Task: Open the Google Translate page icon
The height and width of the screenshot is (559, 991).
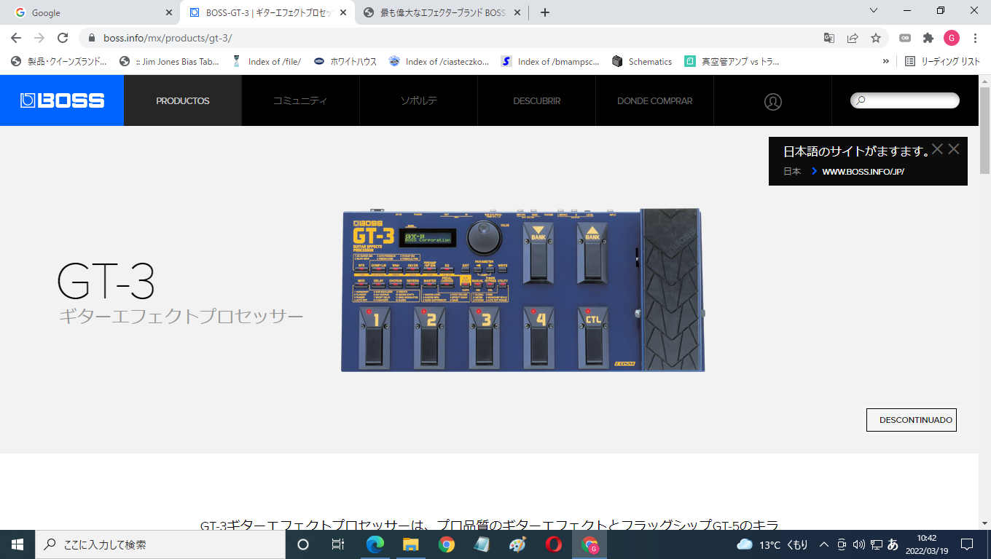Action: 829,38
